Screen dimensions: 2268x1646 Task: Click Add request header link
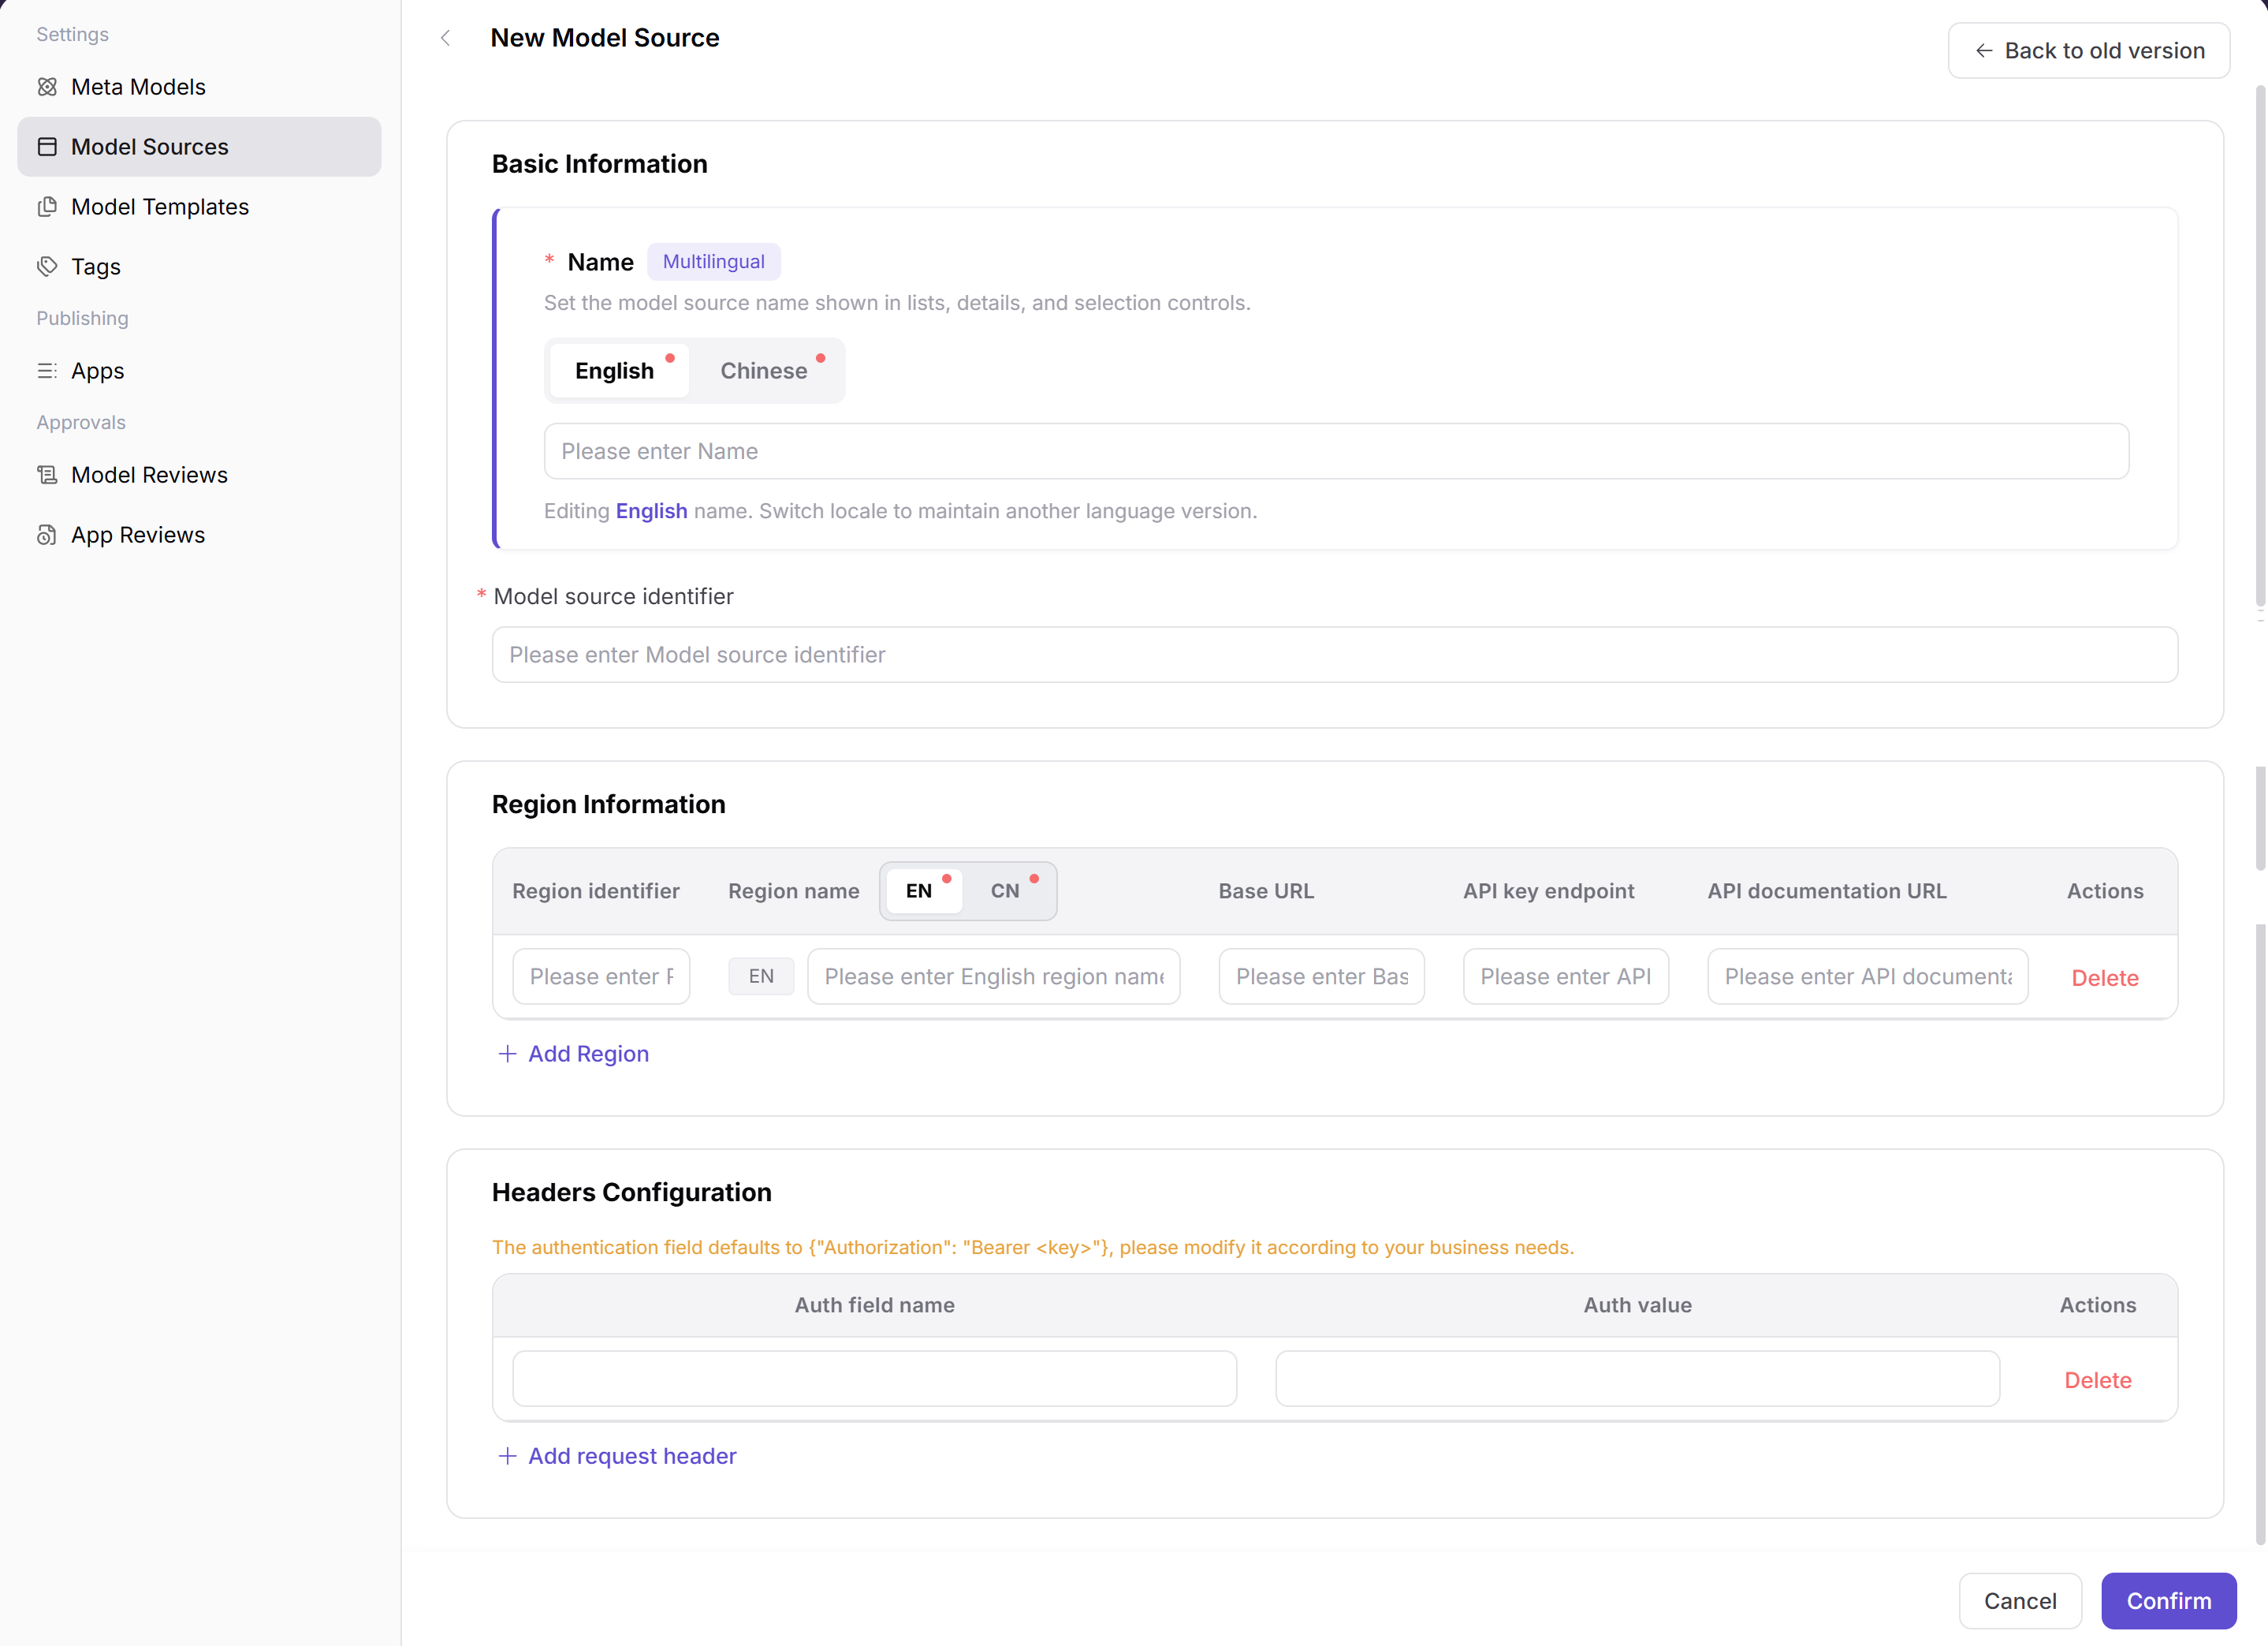617,1456
